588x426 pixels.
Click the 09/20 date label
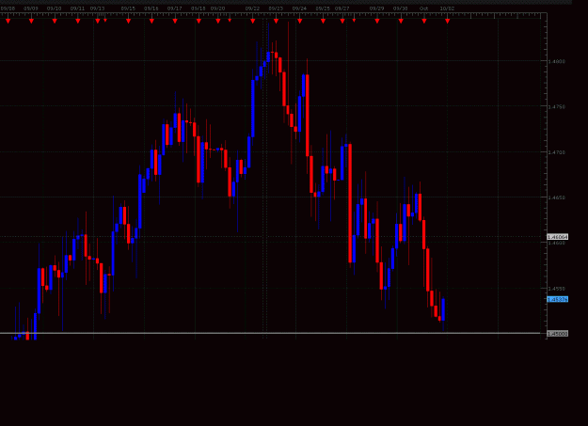pyautogui.click(x=217, y=8)
